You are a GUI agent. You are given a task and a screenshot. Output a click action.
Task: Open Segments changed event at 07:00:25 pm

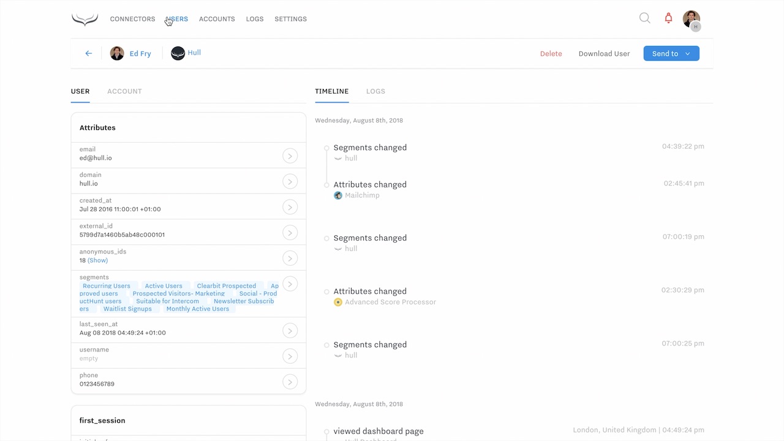point(370,344)
